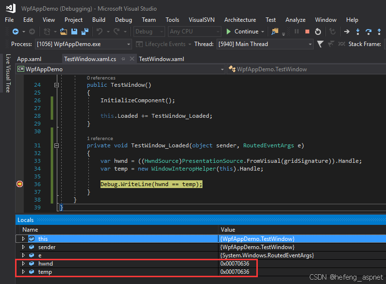The image size is (386, 284).
Task: Open the Help menu
Action: [352, 20]
